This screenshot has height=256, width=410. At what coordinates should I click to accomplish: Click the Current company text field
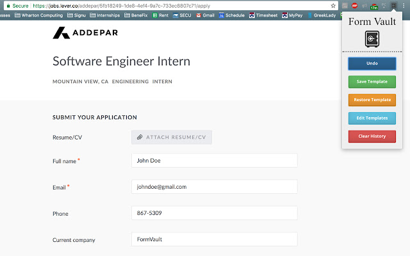coord(215,239)
